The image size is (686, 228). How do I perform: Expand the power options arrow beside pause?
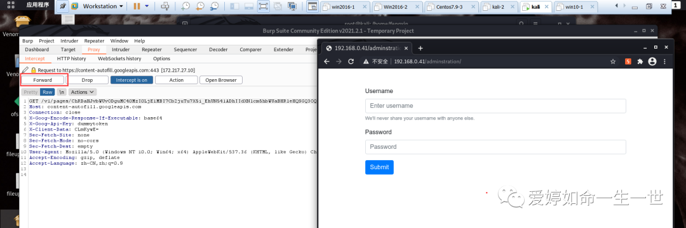coord(147,6)
